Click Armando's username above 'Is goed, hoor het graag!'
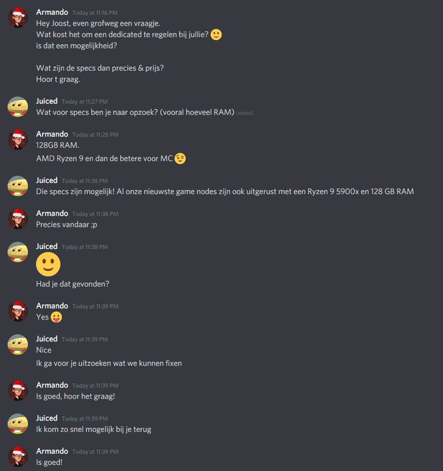 (52, 386)
